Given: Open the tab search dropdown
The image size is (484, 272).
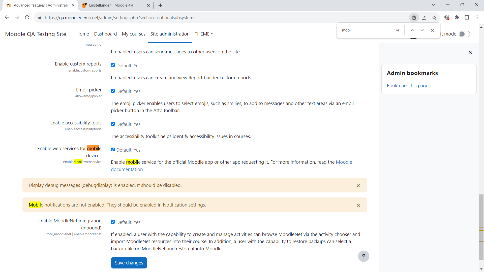Looking at the screenshot, I should [433, 5].
